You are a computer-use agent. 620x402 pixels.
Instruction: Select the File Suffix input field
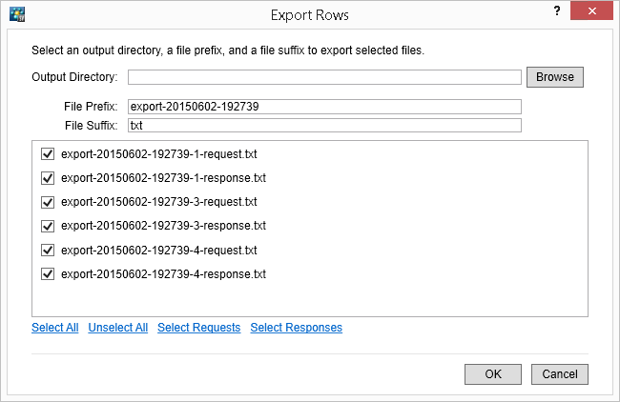pos(324,126)
